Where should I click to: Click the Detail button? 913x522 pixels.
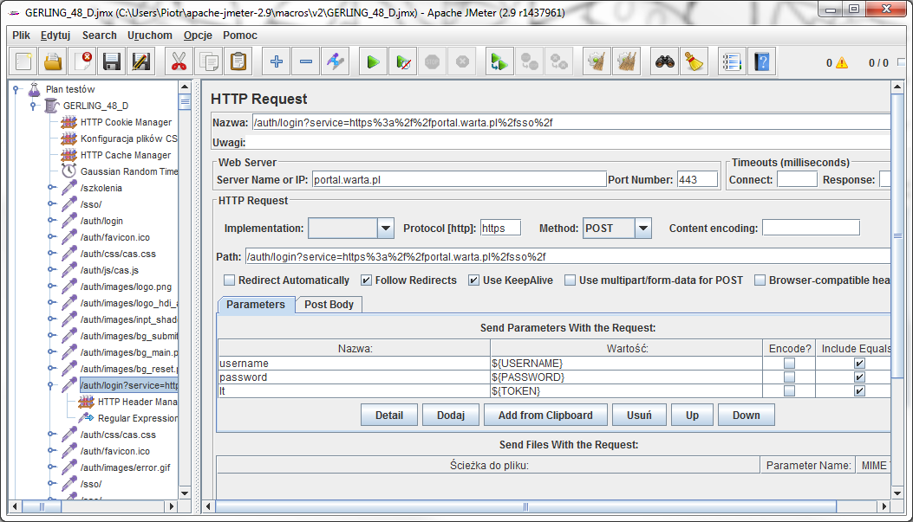pos(389,415)
